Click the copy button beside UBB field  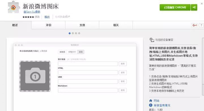(123, 81)
